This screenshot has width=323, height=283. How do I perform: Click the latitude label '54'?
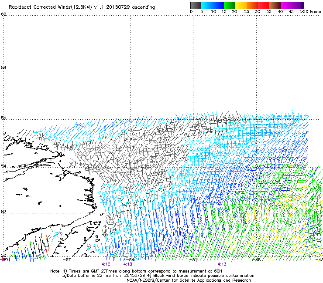[x=3, y=166]
